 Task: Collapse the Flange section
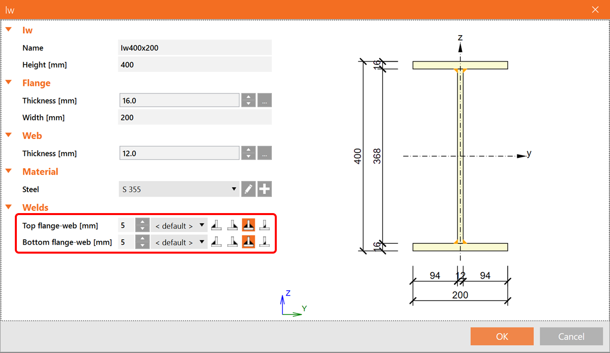point(8,83)
